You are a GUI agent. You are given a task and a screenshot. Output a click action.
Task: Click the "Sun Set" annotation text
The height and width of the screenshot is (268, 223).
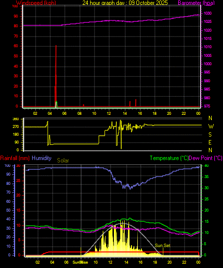point(163,246)
